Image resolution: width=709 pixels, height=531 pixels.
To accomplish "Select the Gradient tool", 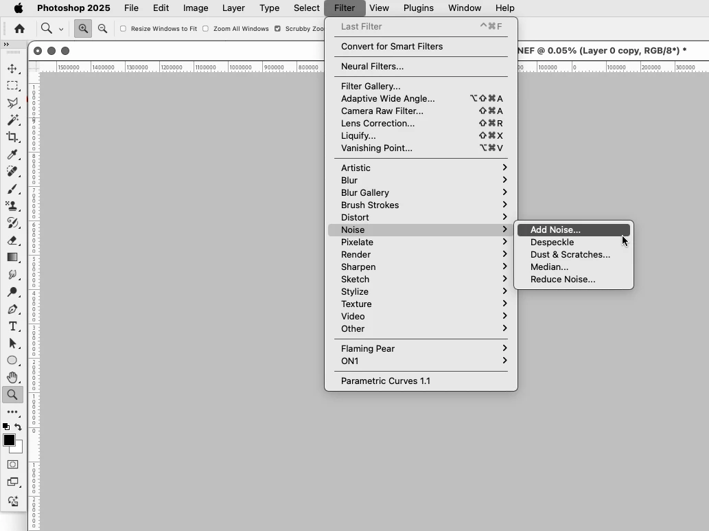I will point(12,257).
